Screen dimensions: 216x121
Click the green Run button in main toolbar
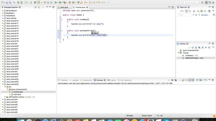point(60,2)
